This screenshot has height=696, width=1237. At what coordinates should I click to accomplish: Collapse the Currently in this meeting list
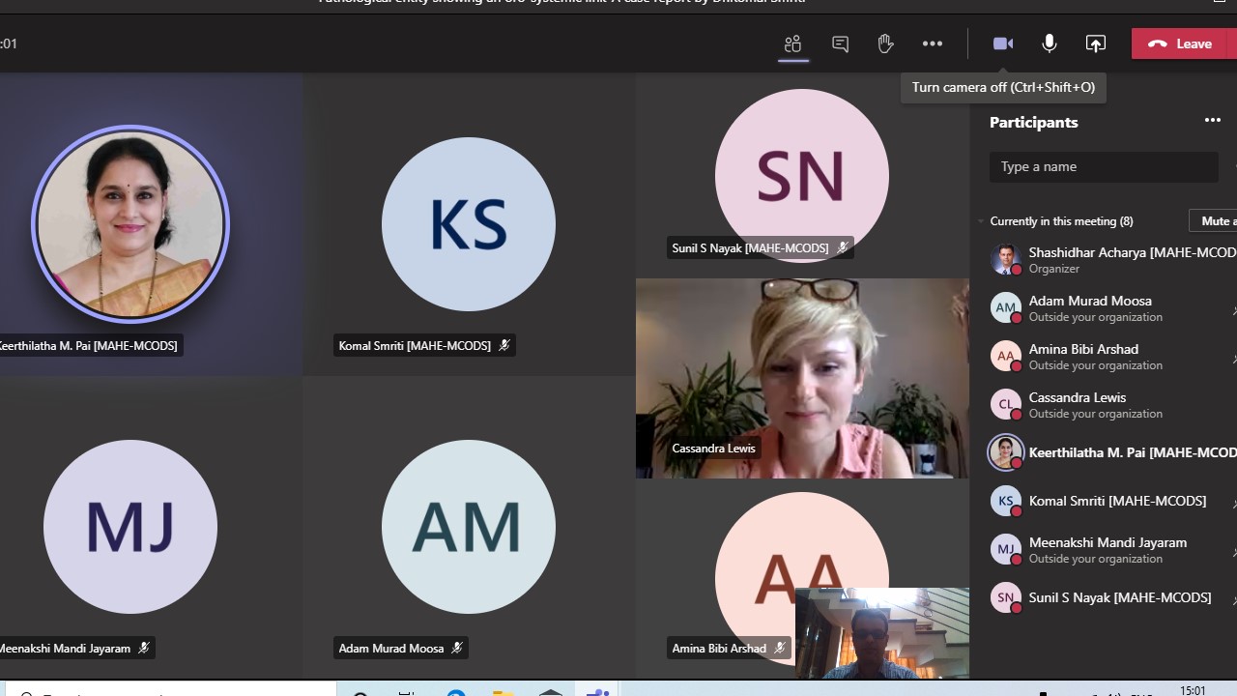(x=981, y=221)
